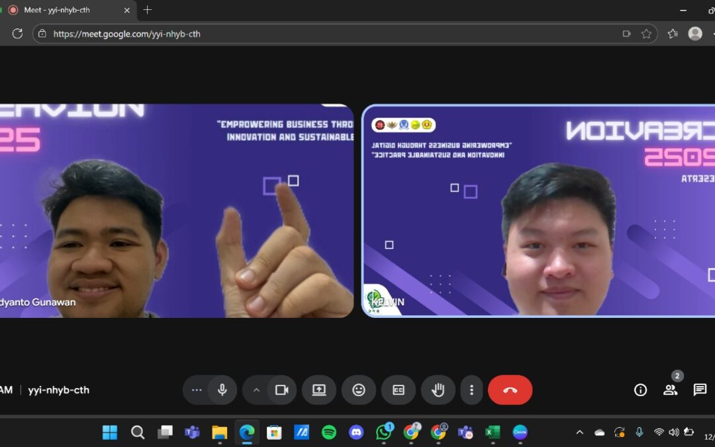Reload the Meet page

coord(18,33)
